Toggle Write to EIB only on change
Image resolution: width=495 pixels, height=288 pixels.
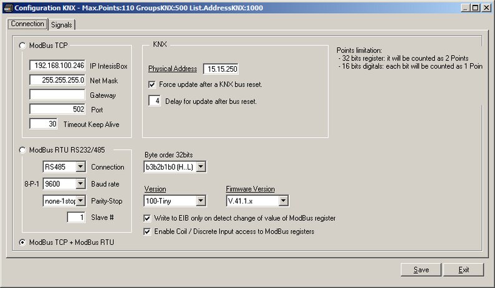tap(147, 218)
